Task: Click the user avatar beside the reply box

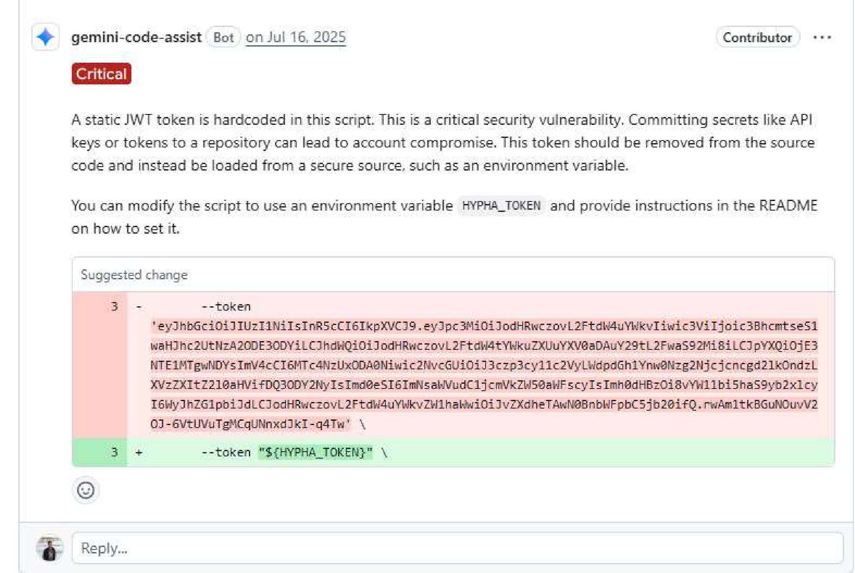Action: 50,548
